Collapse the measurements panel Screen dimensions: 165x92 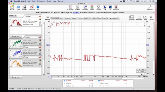(13, 16)
